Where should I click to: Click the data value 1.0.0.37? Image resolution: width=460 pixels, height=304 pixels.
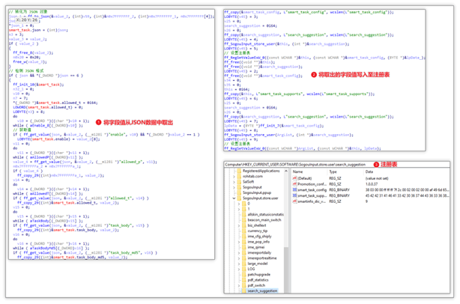(372, 184)
